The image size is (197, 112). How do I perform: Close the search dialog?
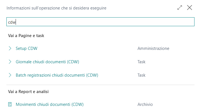[190, 8]
